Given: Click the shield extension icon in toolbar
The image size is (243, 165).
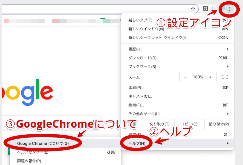Looking at the screenshot, I should click(x=206, y=9).
